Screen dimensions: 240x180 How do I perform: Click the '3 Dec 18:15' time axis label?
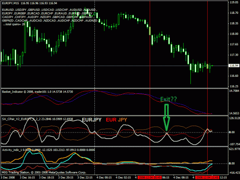point(46,178)
